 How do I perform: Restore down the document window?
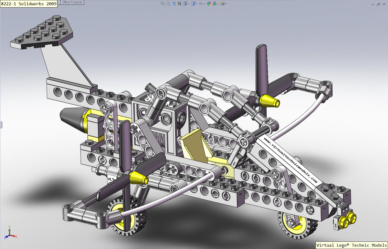pos(378,4)
